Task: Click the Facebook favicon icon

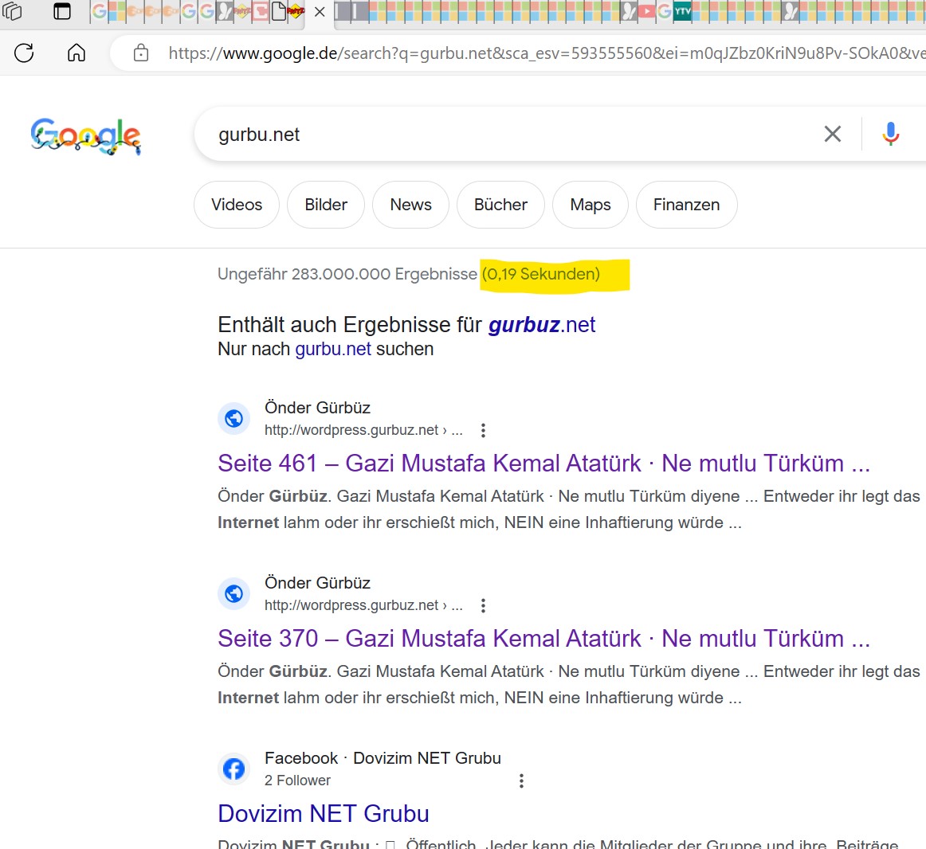Action: coord(233,769)
